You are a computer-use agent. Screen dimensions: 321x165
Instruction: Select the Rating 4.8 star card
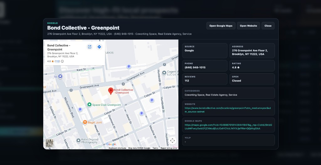pyautogui.click(x=252, y=66)
